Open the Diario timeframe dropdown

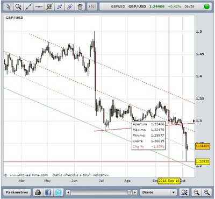point(158,193)
